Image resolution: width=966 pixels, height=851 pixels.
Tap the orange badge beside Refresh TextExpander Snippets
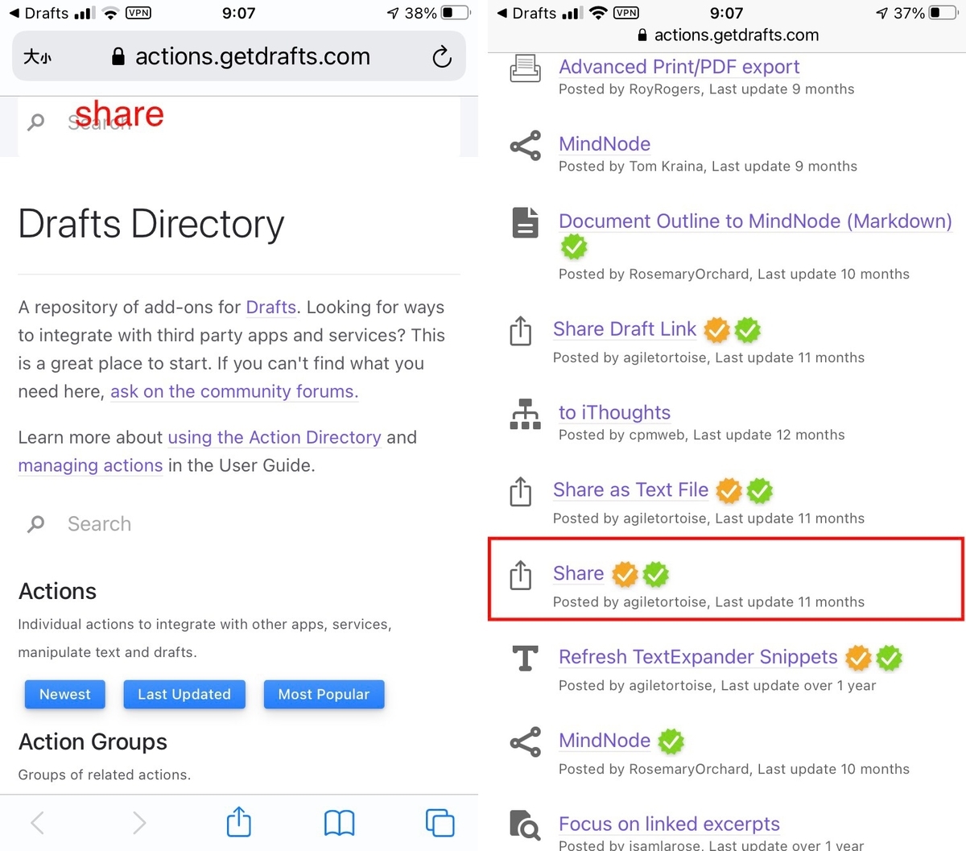[x=859, y=658]
